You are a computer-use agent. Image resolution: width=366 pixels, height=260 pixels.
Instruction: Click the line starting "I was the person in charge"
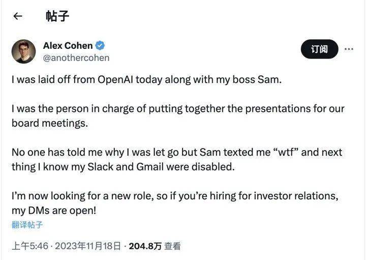pyautogui.click(x=178, y=109)
